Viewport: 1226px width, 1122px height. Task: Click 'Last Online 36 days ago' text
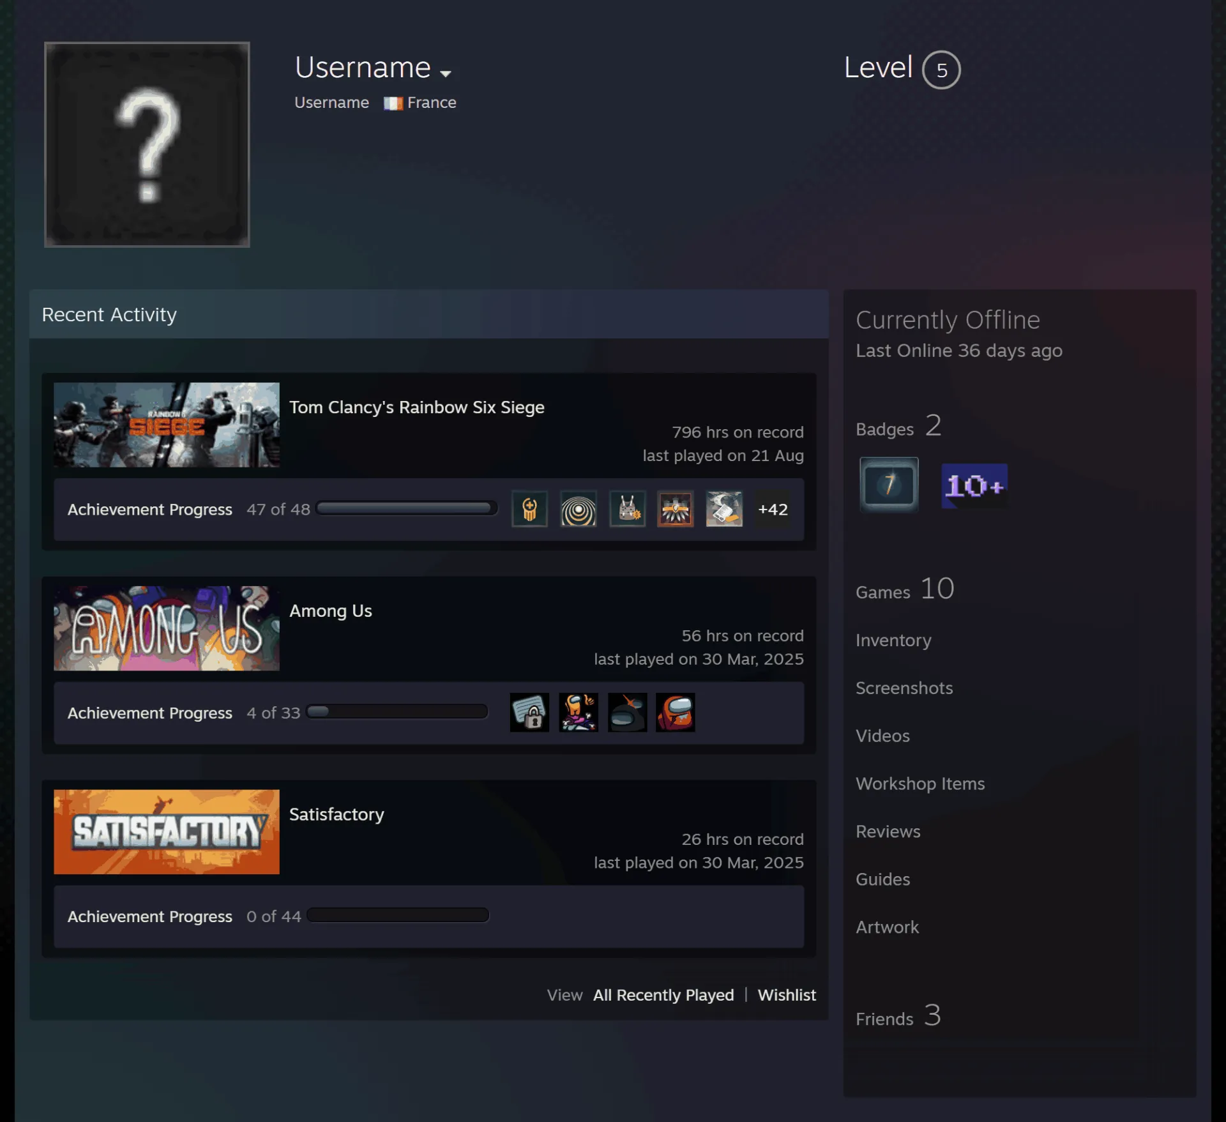[x=958, y=351]
